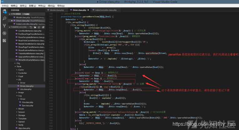Collapse the Think folder

pyautogui.click(x=19, y=67)
